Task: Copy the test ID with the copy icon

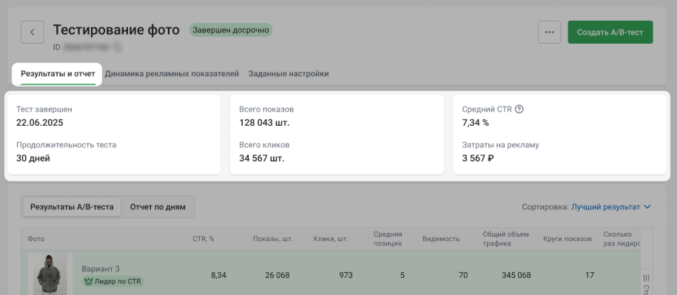Action: [117, 47]
